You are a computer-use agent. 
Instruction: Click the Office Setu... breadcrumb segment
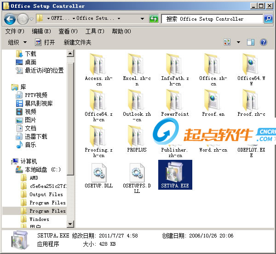coord(95,18)
